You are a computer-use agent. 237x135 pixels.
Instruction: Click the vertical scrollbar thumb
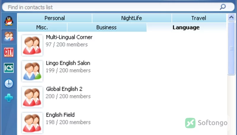click(x=231, y=48)
